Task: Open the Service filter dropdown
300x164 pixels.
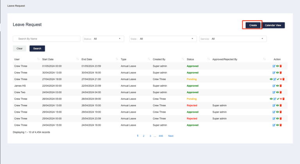Action: pos(233,39)
